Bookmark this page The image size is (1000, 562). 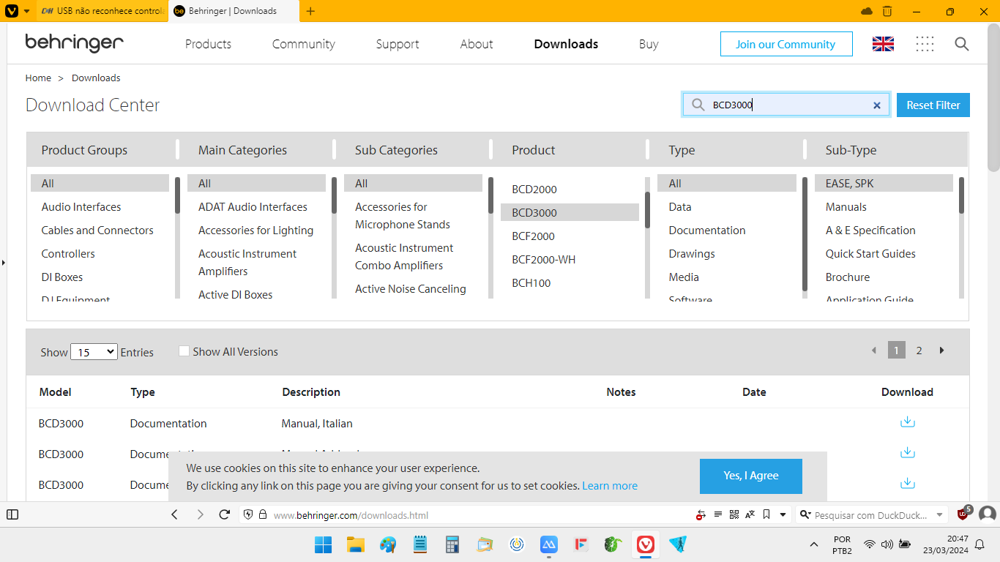(x=766, y=514)
